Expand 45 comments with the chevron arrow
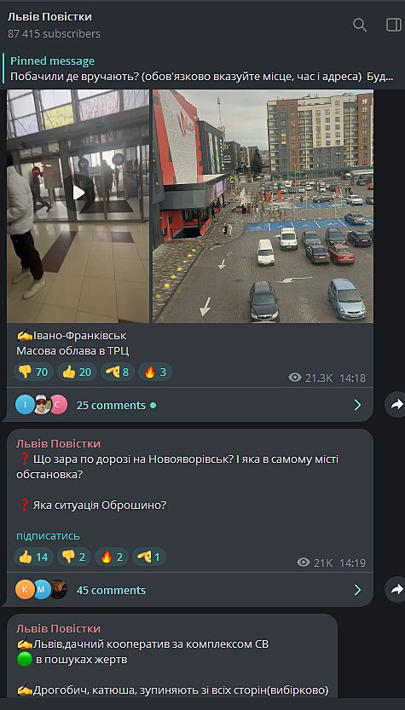Image resolution: width=405 pixels, height=710 pixels. 357,590
